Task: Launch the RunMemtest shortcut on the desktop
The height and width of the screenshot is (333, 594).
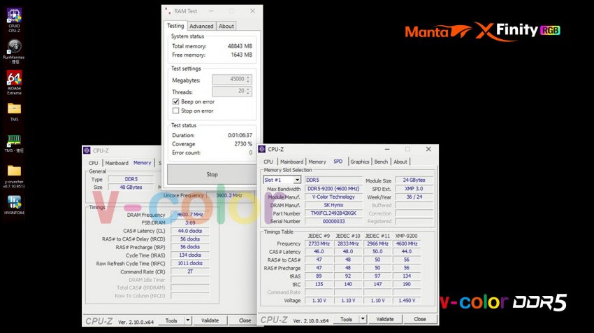Action: [x=14, y=47]
